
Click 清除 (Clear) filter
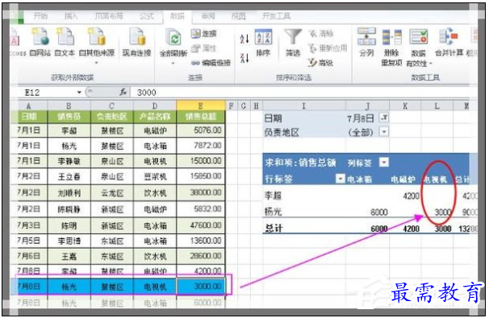321,34
